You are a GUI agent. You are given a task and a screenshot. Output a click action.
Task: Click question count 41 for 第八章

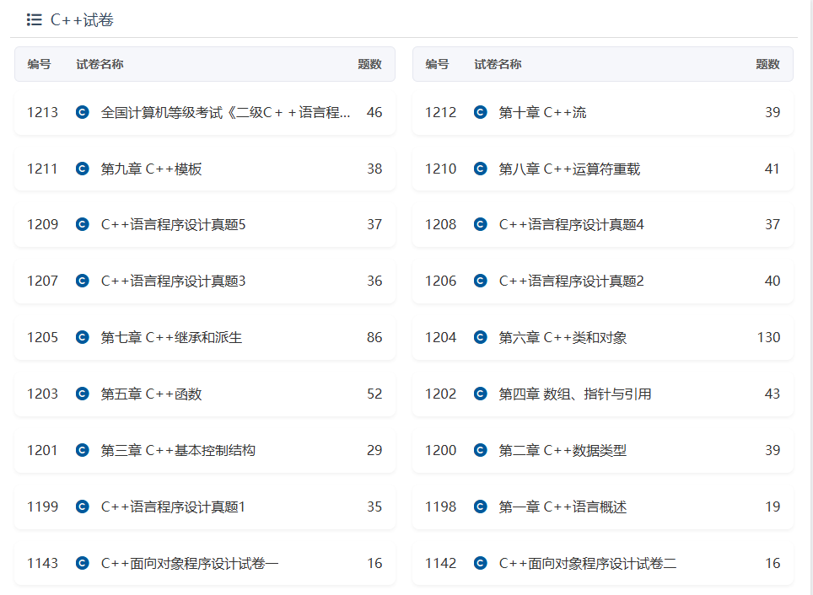(x=772, y=169)
